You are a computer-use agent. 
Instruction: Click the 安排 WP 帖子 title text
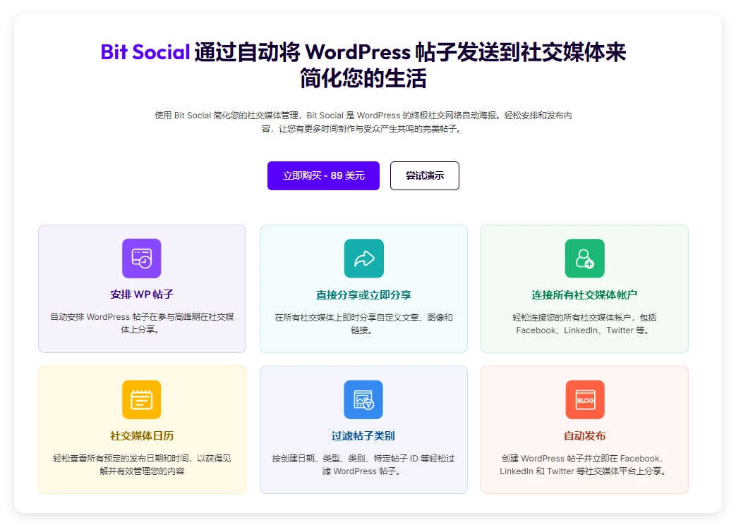(x=141, y=295)
